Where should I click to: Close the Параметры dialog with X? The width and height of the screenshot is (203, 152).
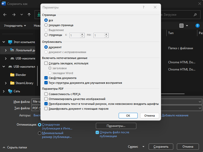pyautogui.click(x=155, y=7)
